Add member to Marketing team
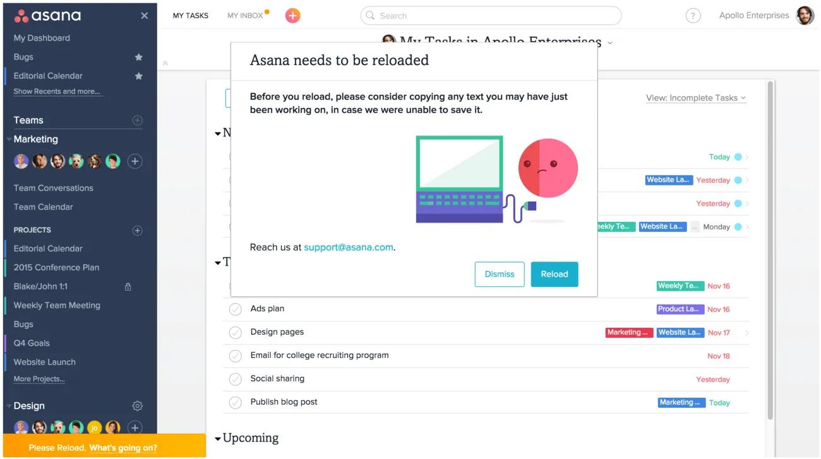The height and width of the screenshot is (459, 821). click(135, 161)
